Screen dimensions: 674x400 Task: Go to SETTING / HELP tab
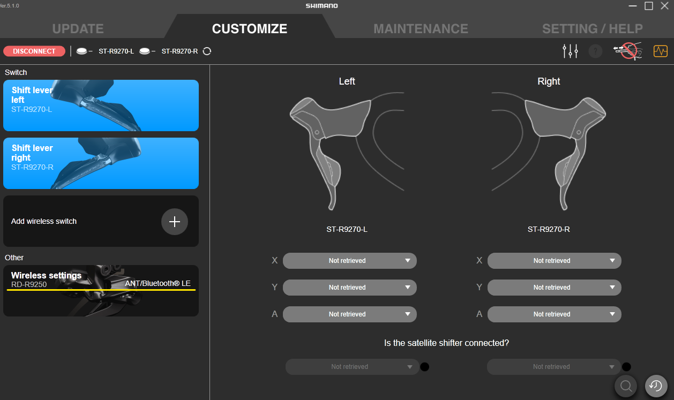click(592, 28)
